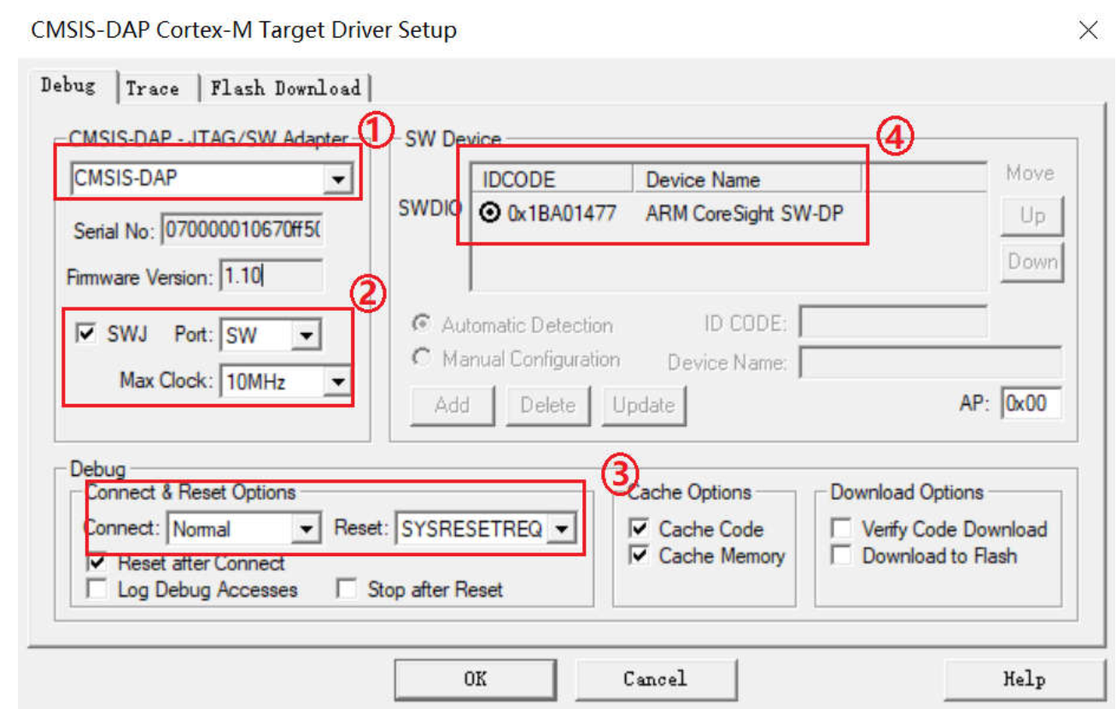Enable Stop after Reset checkbox

[346, 589]
